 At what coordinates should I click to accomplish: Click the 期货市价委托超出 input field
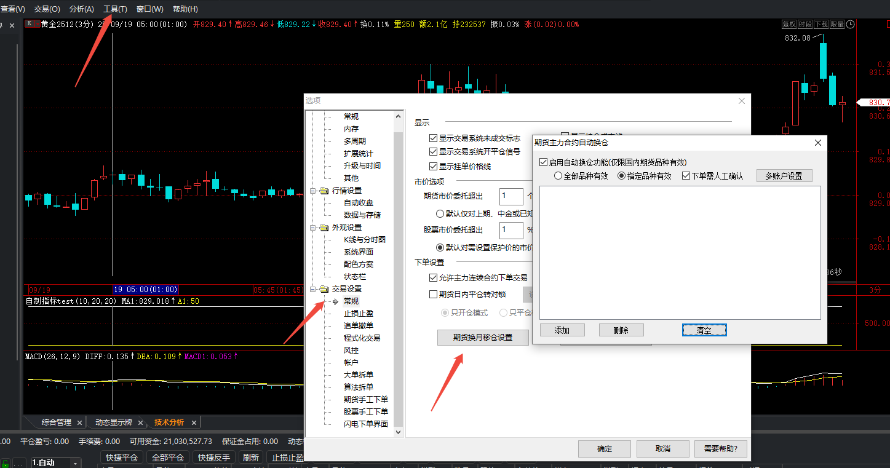[511, 197]
